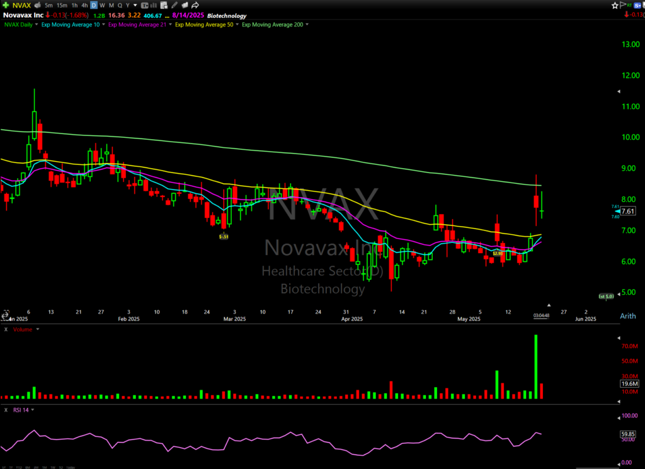This screenshot has height=469, width=645.
Task: Click the Biotechnology industry link
Action: 227,16
